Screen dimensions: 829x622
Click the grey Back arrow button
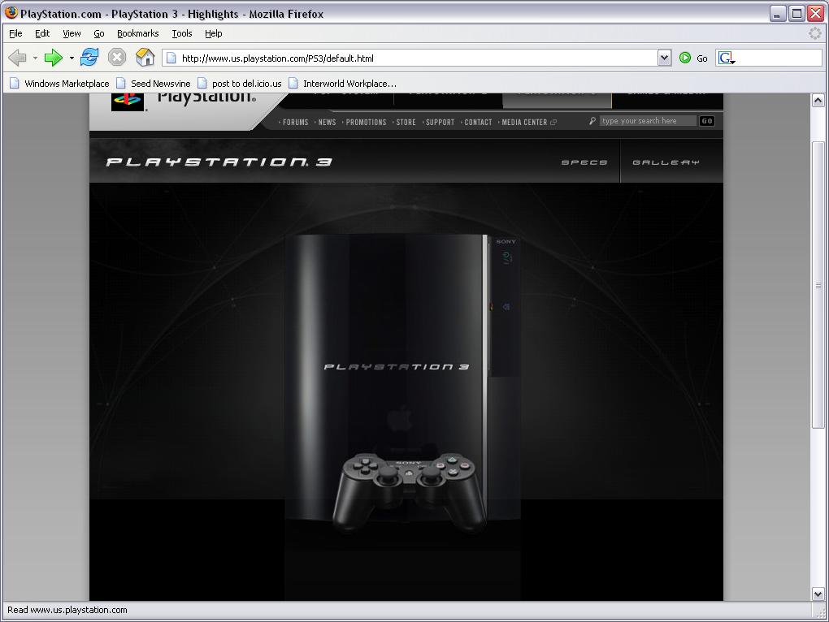point(17,58)
